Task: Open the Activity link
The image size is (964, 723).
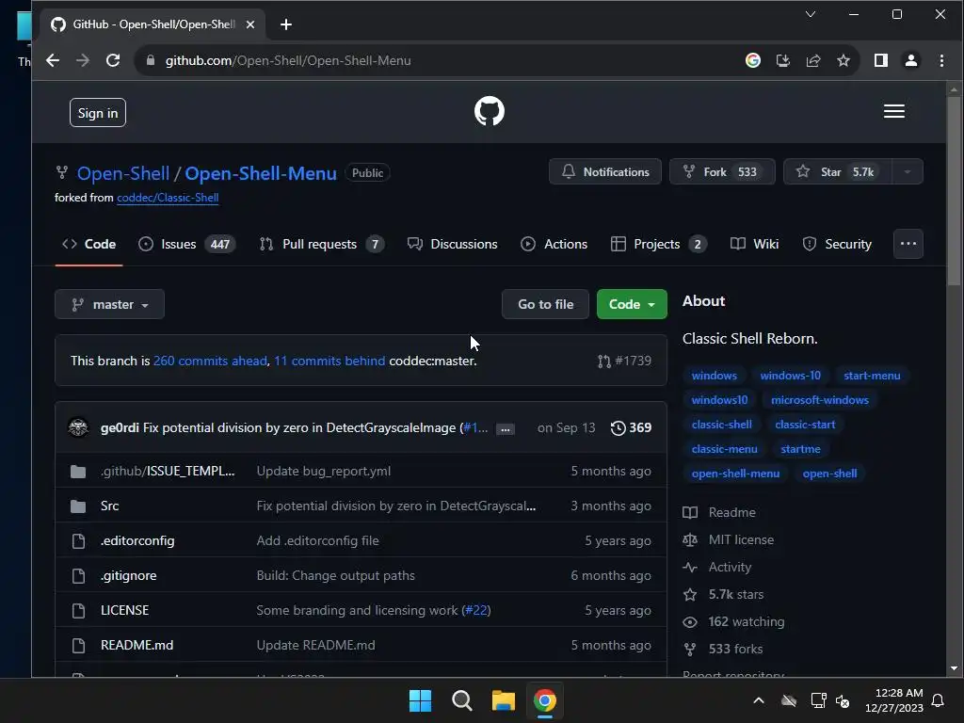Action: pyautogui.click(x=716, y=568)
